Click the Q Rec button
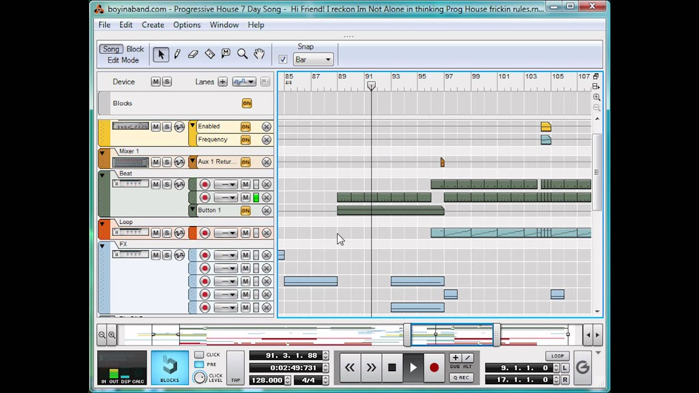Viewport: 699px width, 393px height. (x=460, y=378)
